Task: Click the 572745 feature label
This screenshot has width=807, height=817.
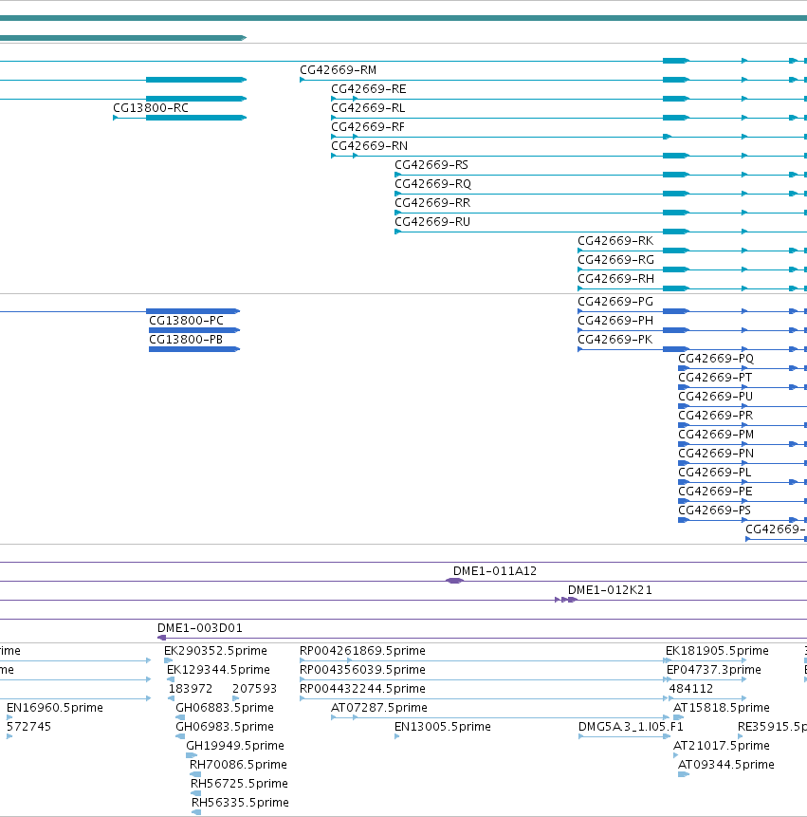Action: click(28, 726)
